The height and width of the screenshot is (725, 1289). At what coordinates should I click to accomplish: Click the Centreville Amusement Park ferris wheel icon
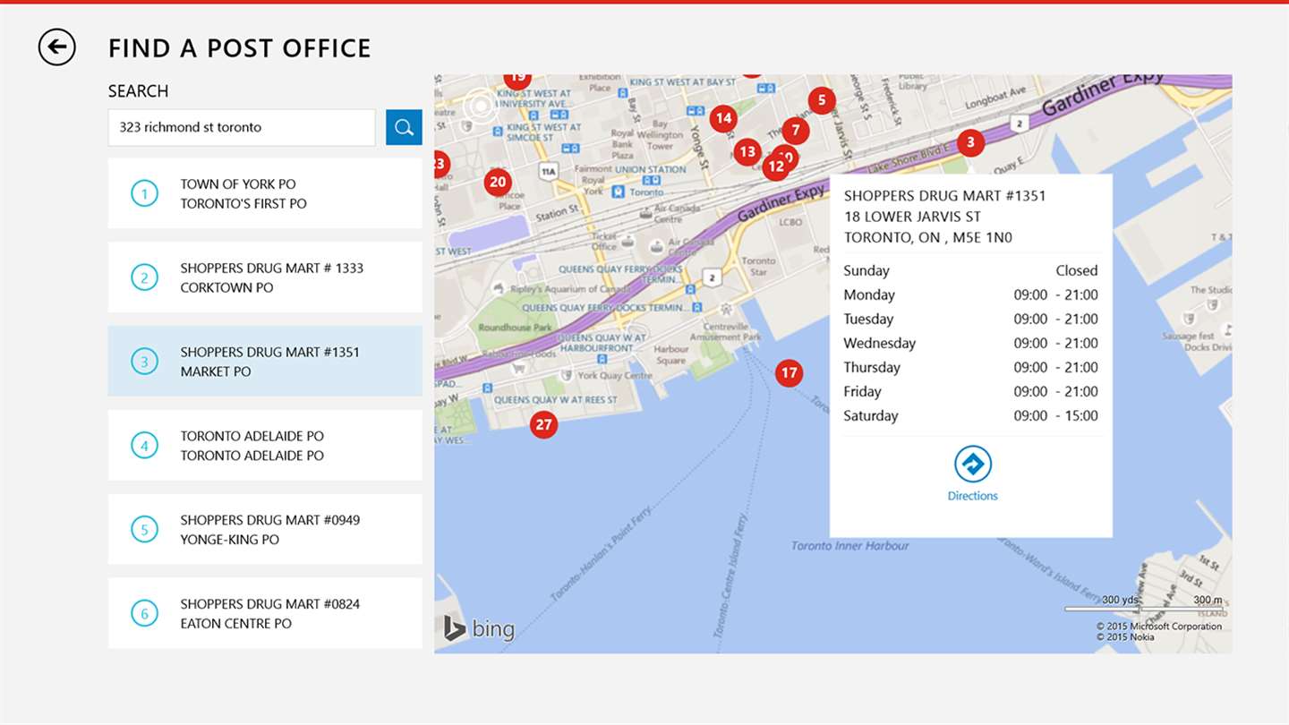tap(726, 310)
